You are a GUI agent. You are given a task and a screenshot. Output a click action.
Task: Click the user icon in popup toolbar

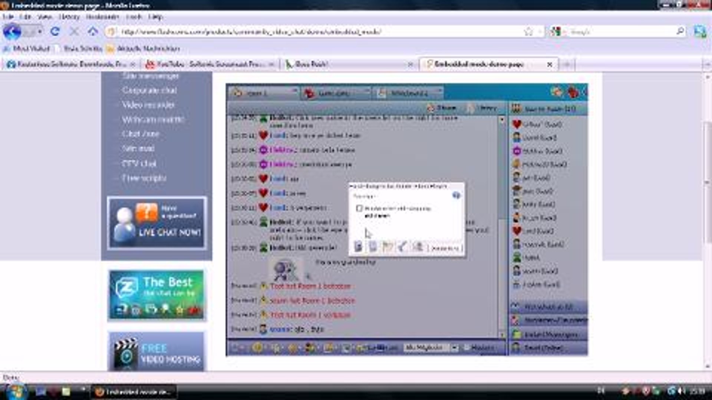[x=418, y=247]
